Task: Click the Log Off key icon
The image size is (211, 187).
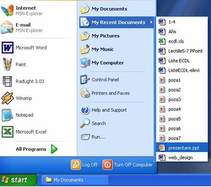Action: tap(76, 165)
